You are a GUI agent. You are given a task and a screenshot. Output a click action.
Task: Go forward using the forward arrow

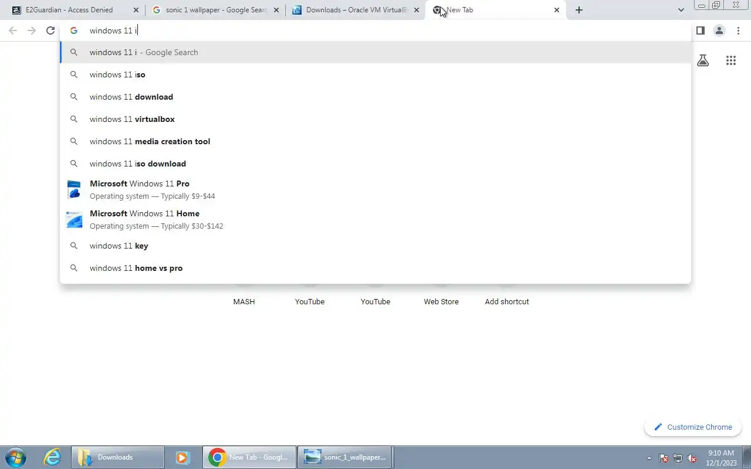pyautogui.click(x=32, y=30)
